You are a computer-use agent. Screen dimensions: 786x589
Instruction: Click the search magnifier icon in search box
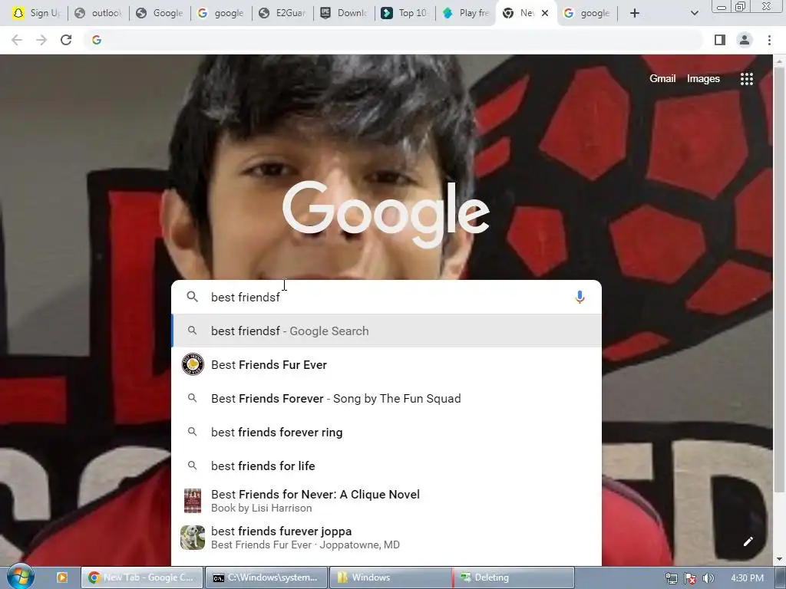coord(192,297)
